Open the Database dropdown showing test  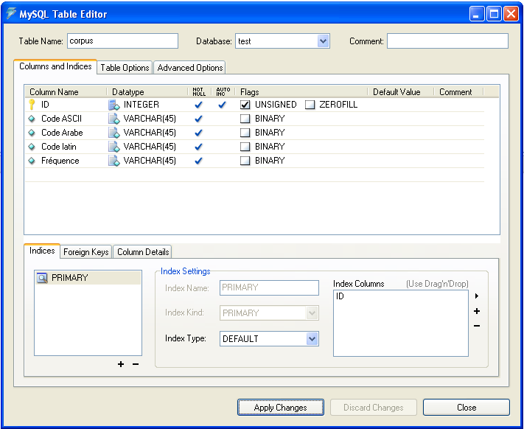[323, 41]
